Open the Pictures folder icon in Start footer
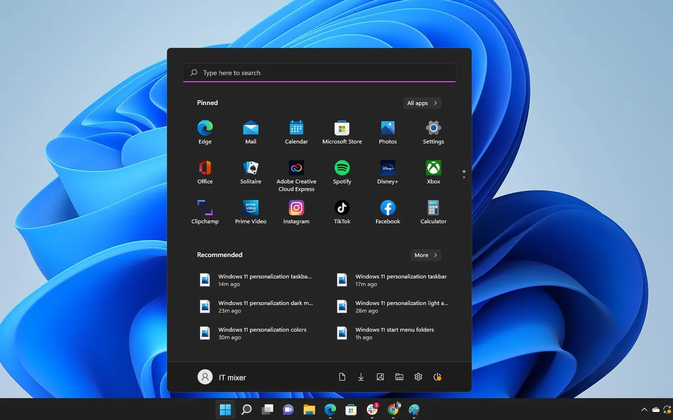Viewport: 673px width, 420px height. pyautogui.click(x=380, y=377)
